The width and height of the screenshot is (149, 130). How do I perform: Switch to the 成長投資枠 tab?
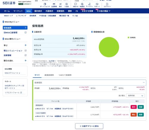49,75
